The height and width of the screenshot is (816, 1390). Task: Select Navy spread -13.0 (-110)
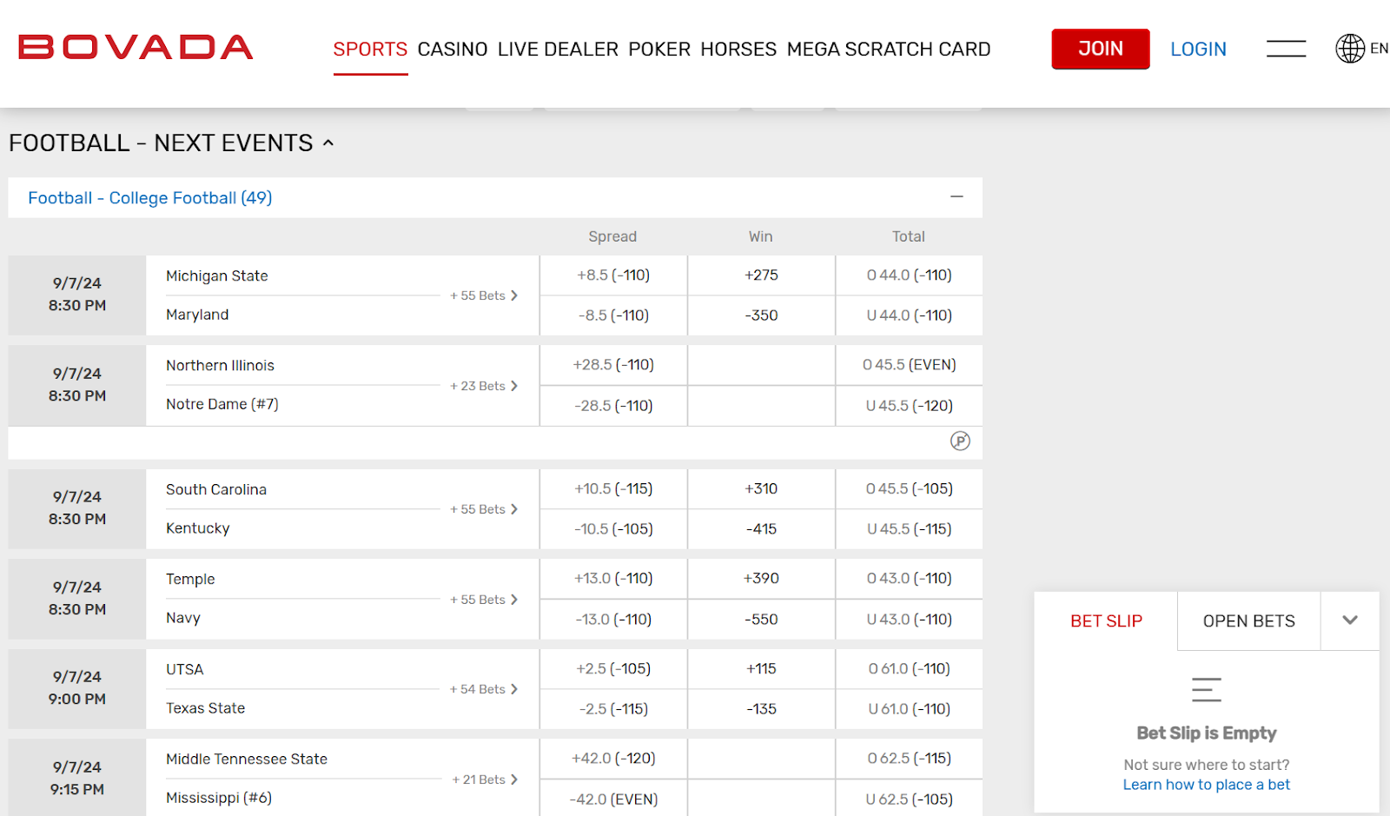click(613, 620)
